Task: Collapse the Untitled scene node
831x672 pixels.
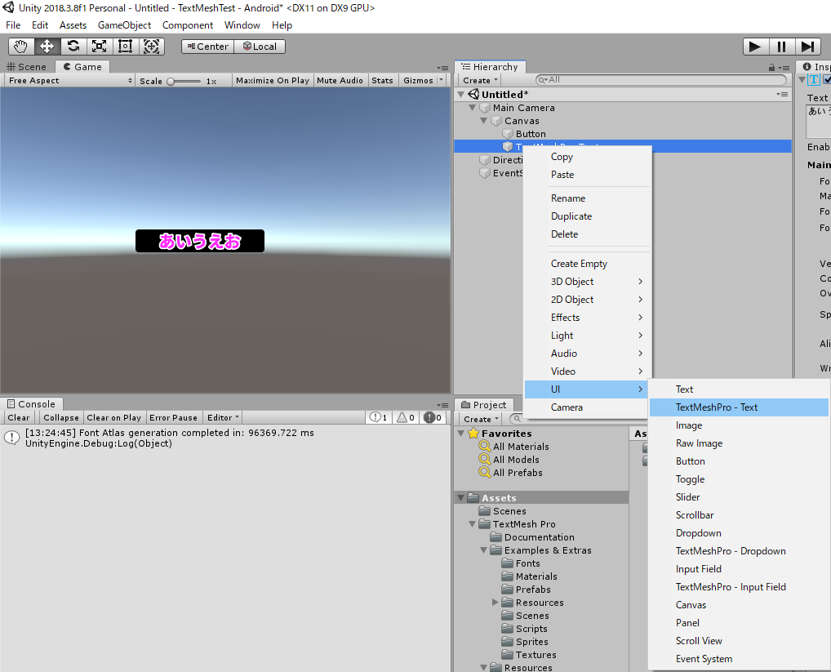Action: (460, 95)
